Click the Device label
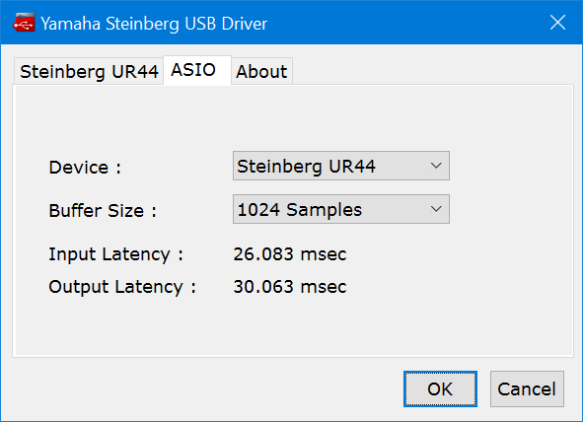This screenshot has width=583, height=422. [x=85, y=168]
